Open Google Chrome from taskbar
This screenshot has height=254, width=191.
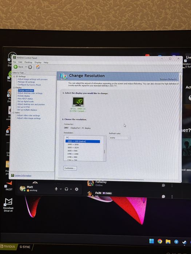point(160,241)
